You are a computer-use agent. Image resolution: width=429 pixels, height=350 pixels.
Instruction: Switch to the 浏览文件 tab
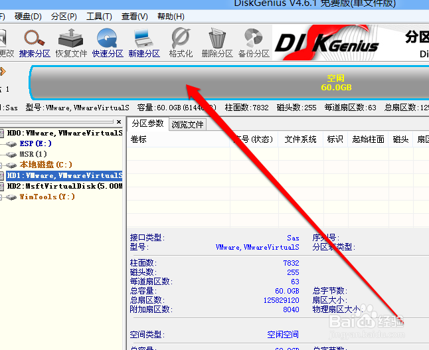pos(187,125)
